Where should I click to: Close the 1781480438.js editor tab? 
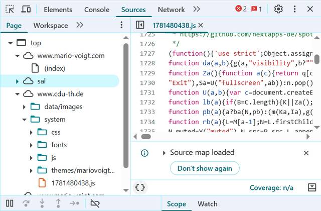tap(201, 26)
